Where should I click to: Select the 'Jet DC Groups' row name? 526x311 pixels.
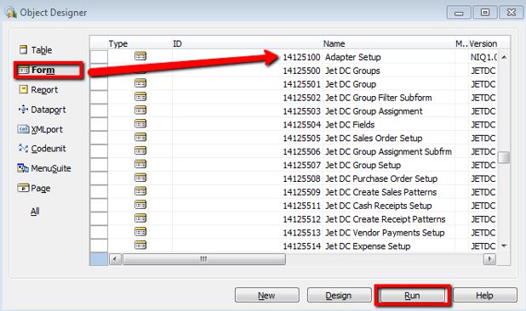pyautogui.click(x=352, y=71)
